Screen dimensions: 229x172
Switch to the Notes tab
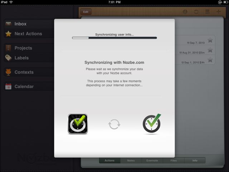click(131, 161)
